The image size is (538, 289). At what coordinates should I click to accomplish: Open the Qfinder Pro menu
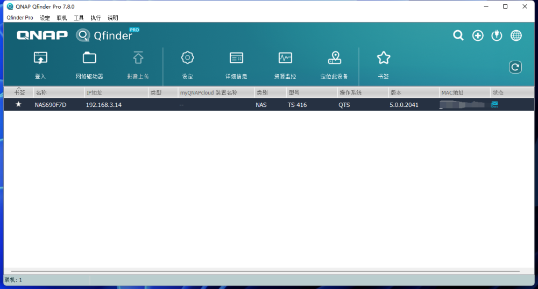20,18
